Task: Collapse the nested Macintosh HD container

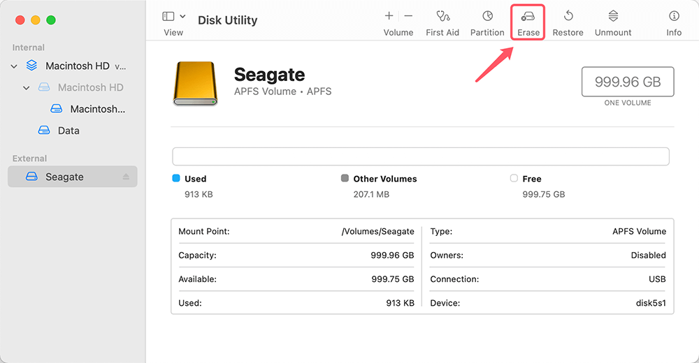Action: (x=27, y=88)
